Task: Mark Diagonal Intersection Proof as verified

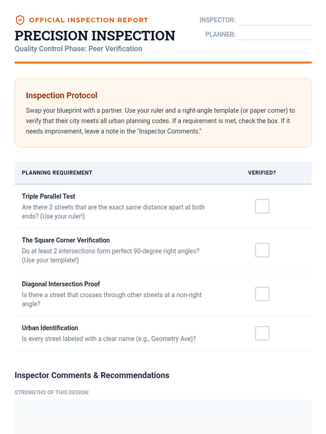Action: click(262, 294)
